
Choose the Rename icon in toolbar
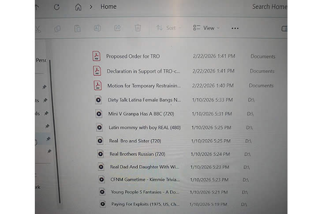point(97,28)
